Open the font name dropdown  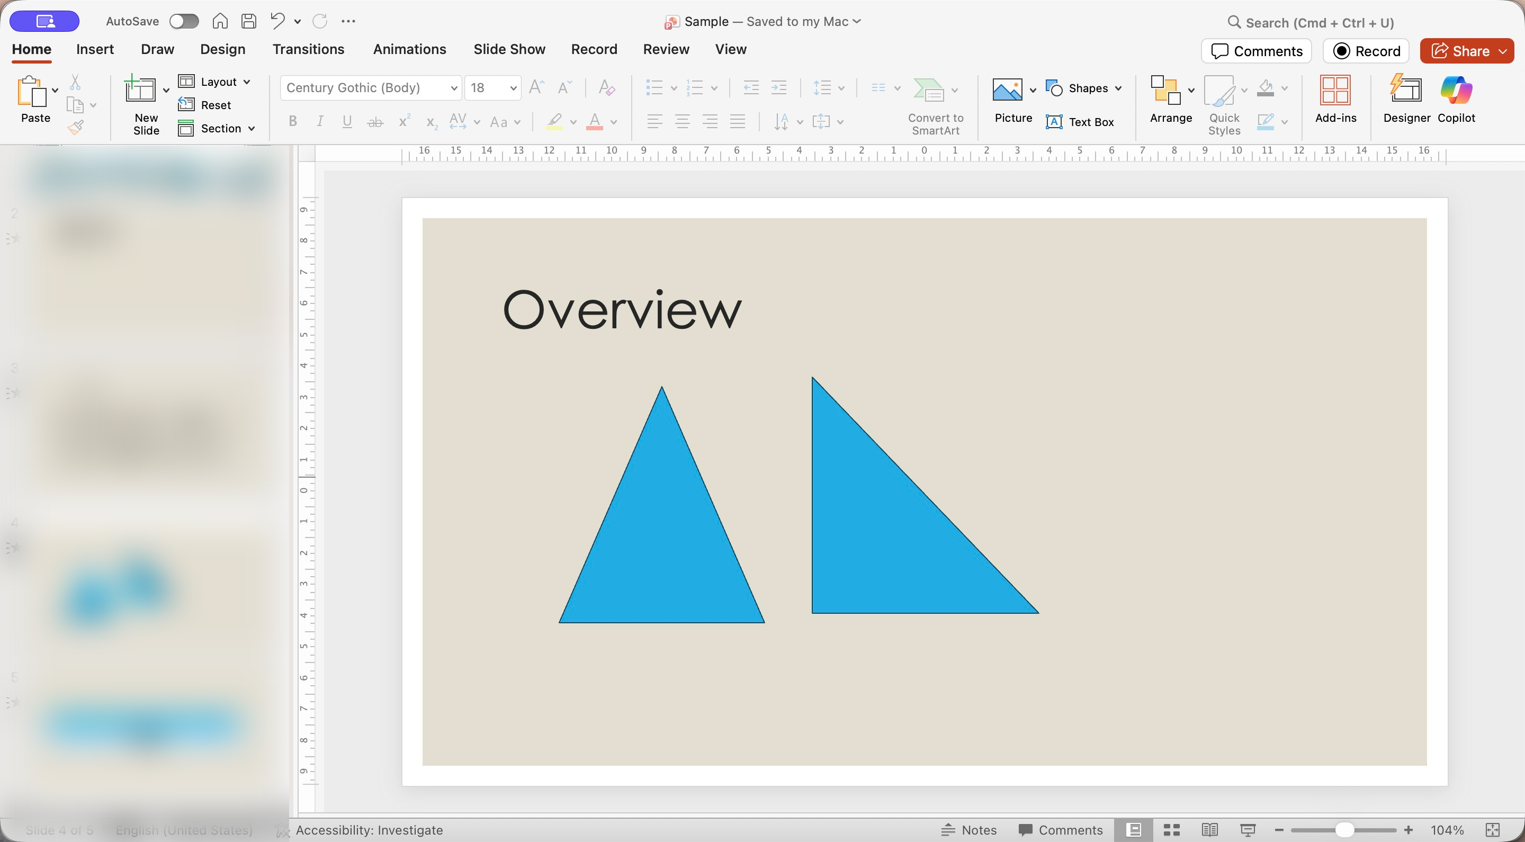click(453, 88)
